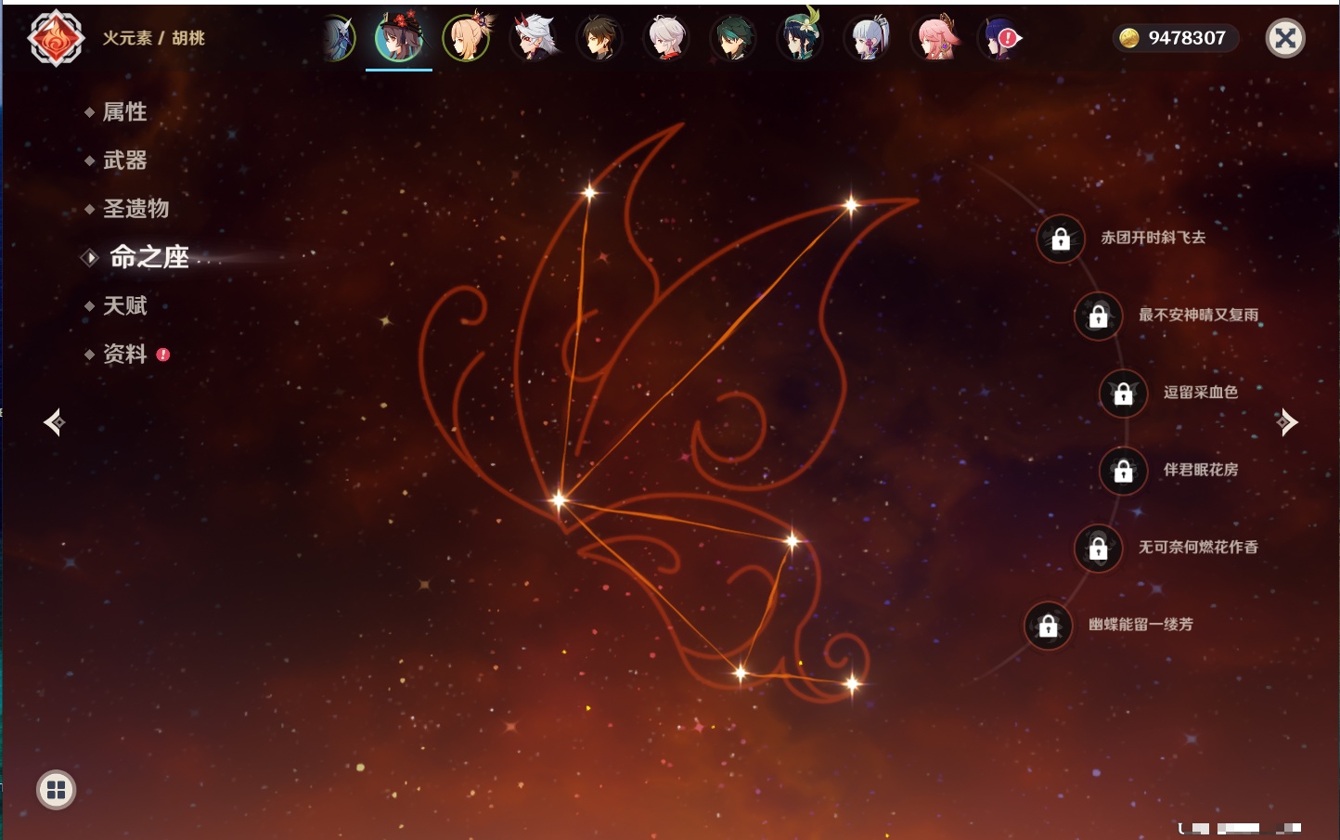Screen dimensions: 1340x840
Task: Click lock icon for 赤团开时斜飞去
Action: pos(1061,239)
